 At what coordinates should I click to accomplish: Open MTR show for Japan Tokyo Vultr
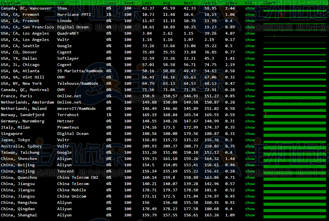click(x=250, y=140)
